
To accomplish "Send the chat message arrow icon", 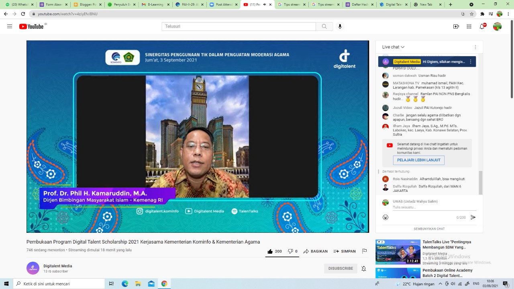I will (x=473, y=217).
